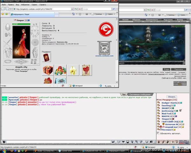Screen dimensions: 191x153
Task: Select the 'Информация о Timper' browser tab
Action: (32, 14)
